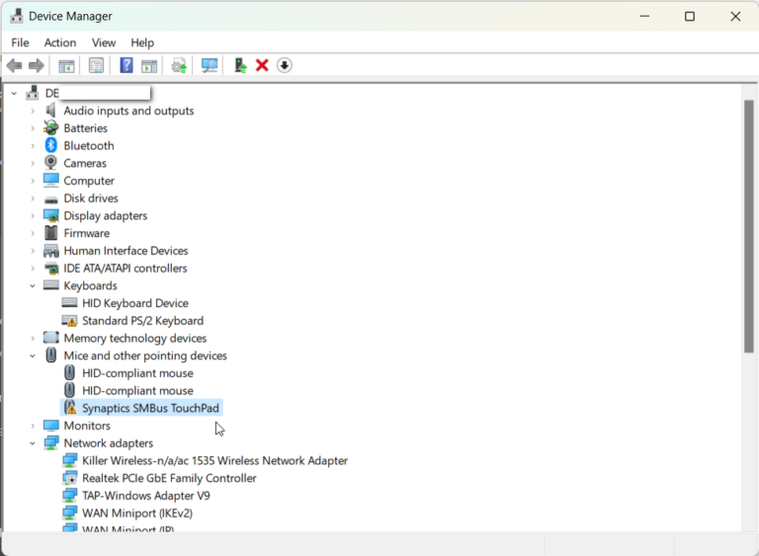Click Show/Hide Console Tree toolbar icon
759x556 pixels.
coord(66,65)
